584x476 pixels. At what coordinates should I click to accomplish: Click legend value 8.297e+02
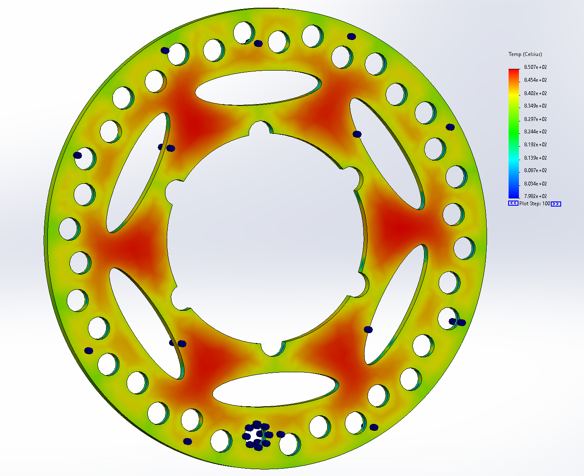point(535,119)
